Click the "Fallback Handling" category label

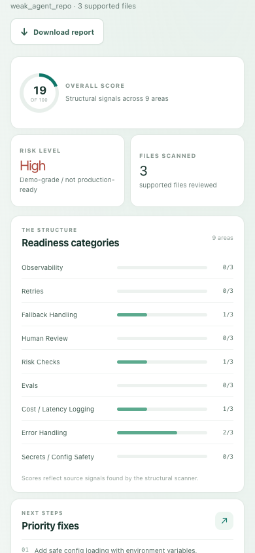click(49, 315)
